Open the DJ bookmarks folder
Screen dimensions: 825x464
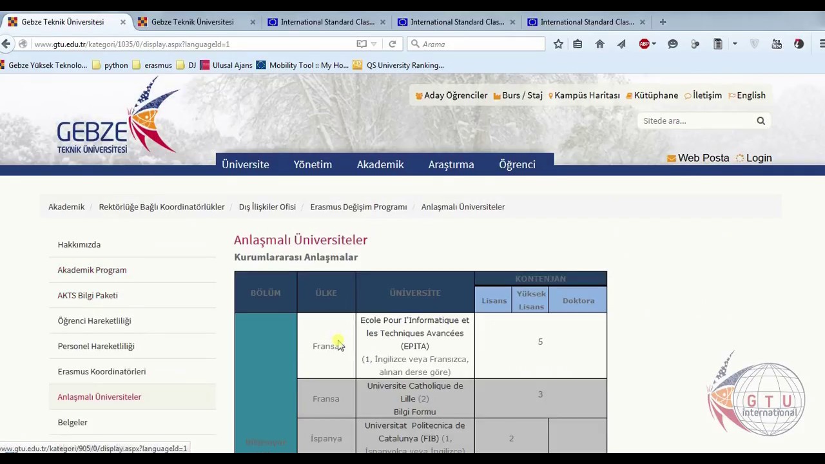[186, 65]
